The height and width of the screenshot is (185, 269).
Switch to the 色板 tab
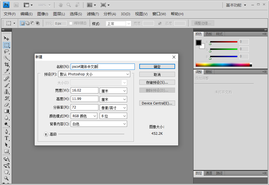pos(209,34)
